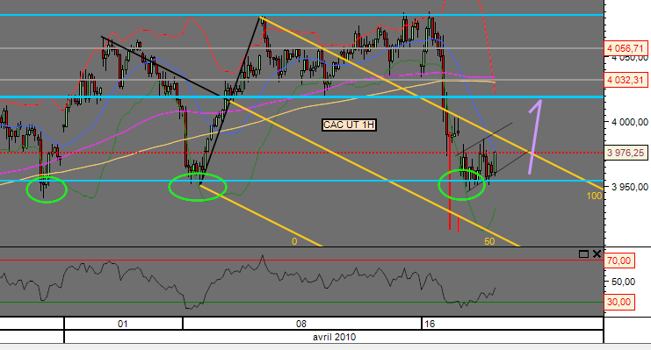The height and width of the screenshot is (350, 651).
Task: Click the '08' date on time axis
Action: [x=301, y=324]
